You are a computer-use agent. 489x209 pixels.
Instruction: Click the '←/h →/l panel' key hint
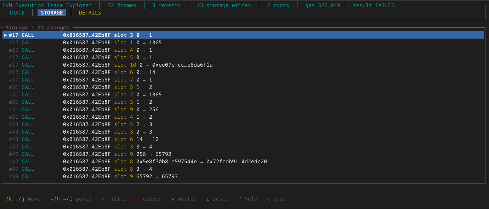point(71,199)
